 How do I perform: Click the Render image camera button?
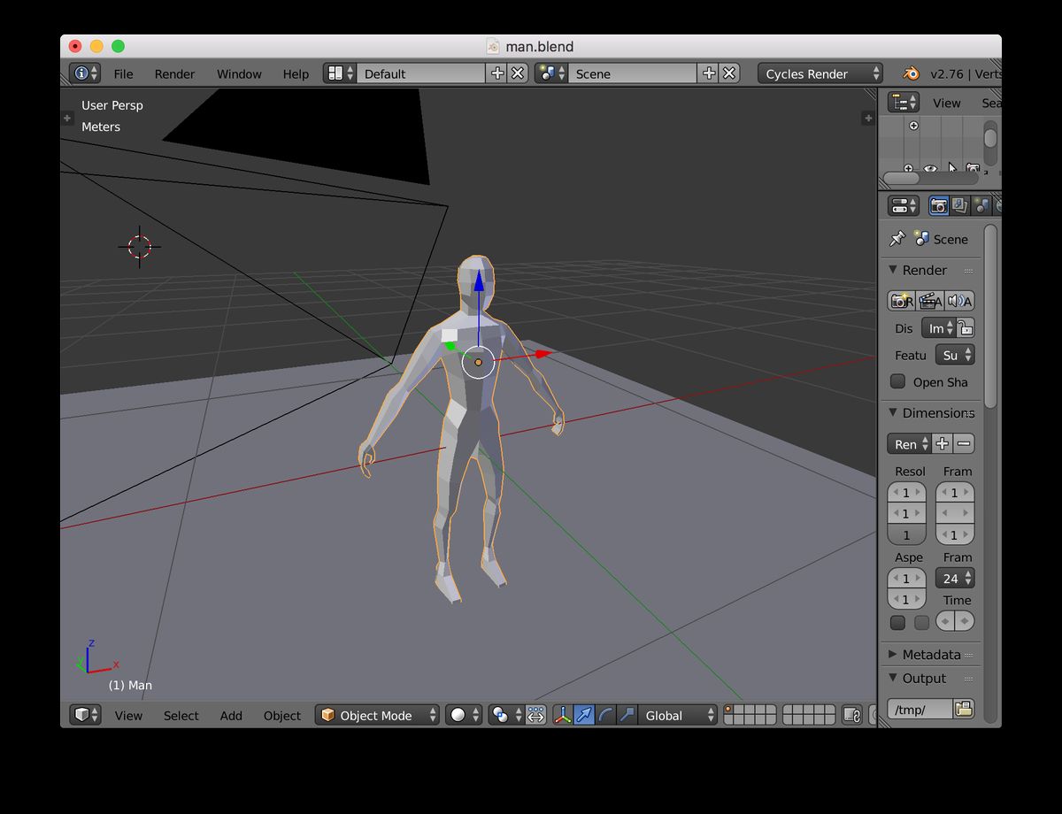pos(901,302)
